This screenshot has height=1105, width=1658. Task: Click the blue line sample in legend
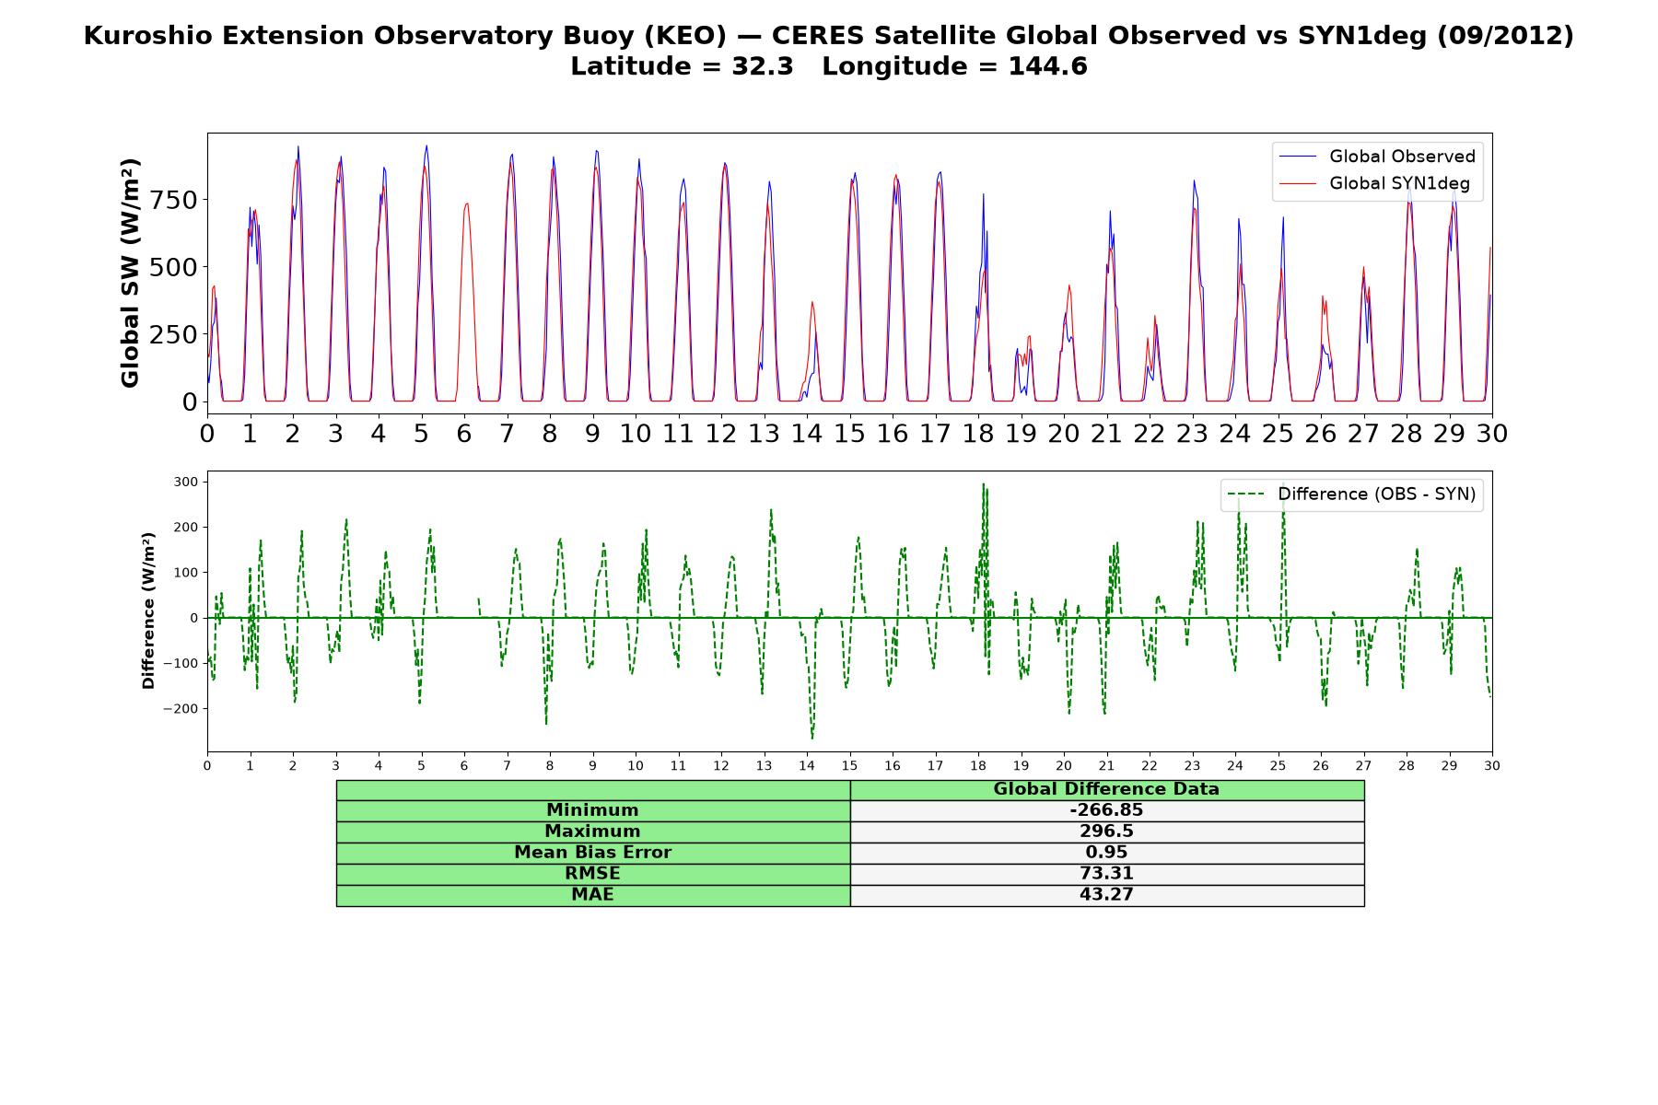point(1298,157)
